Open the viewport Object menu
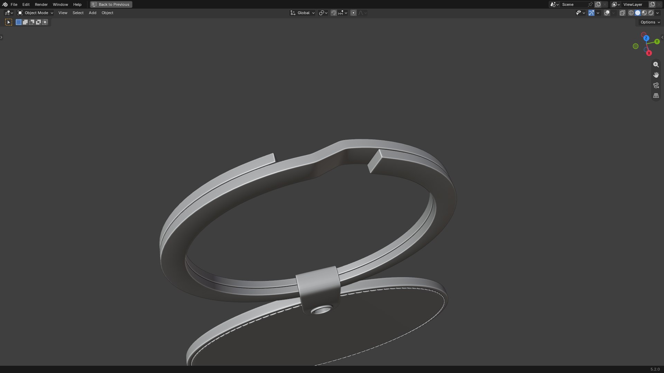Viewport: 664px width, 373px height. (107, 13)
